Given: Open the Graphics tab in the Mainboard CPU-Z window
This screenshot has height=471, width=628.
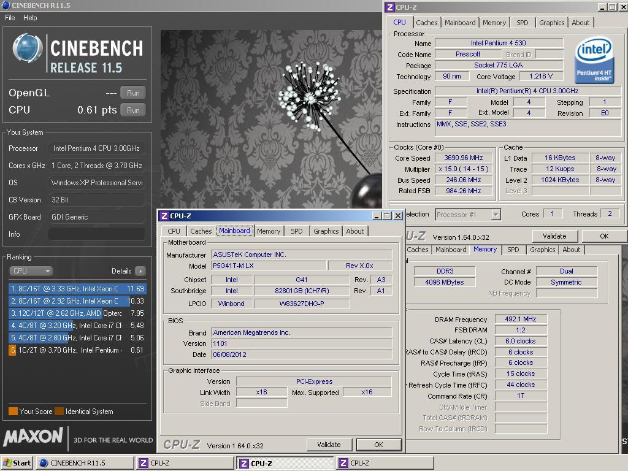Looking at the screenshot, I should [x=326, y=231].
